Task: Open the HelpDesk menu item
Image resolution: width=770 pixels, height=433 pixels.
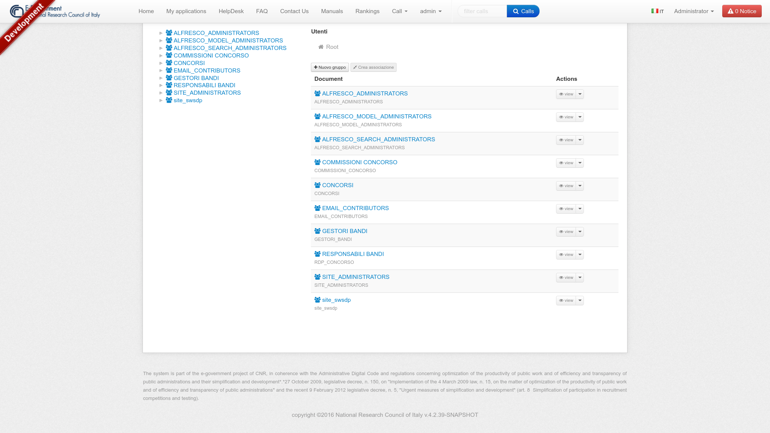Action: (x=231, y=11)
